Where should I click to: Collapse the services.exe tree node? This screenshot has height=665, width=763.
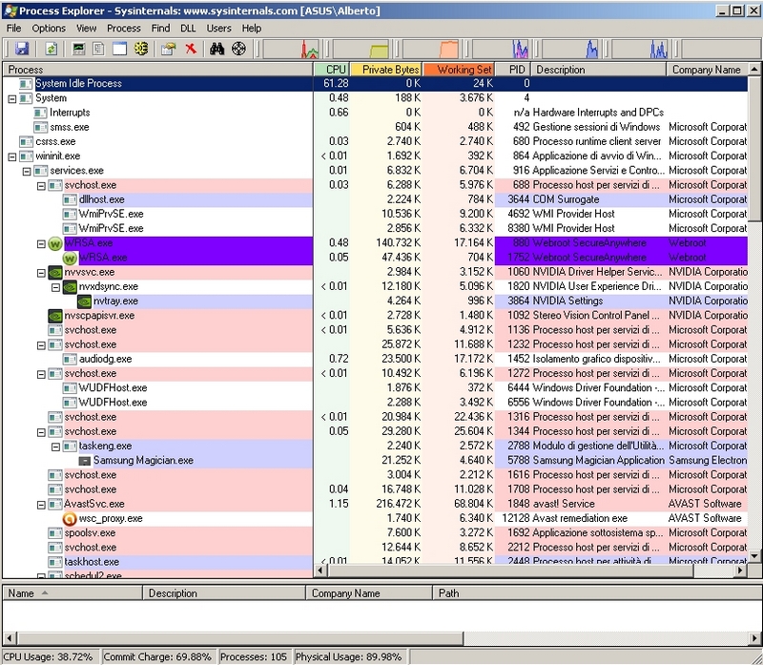pos(27,172)
